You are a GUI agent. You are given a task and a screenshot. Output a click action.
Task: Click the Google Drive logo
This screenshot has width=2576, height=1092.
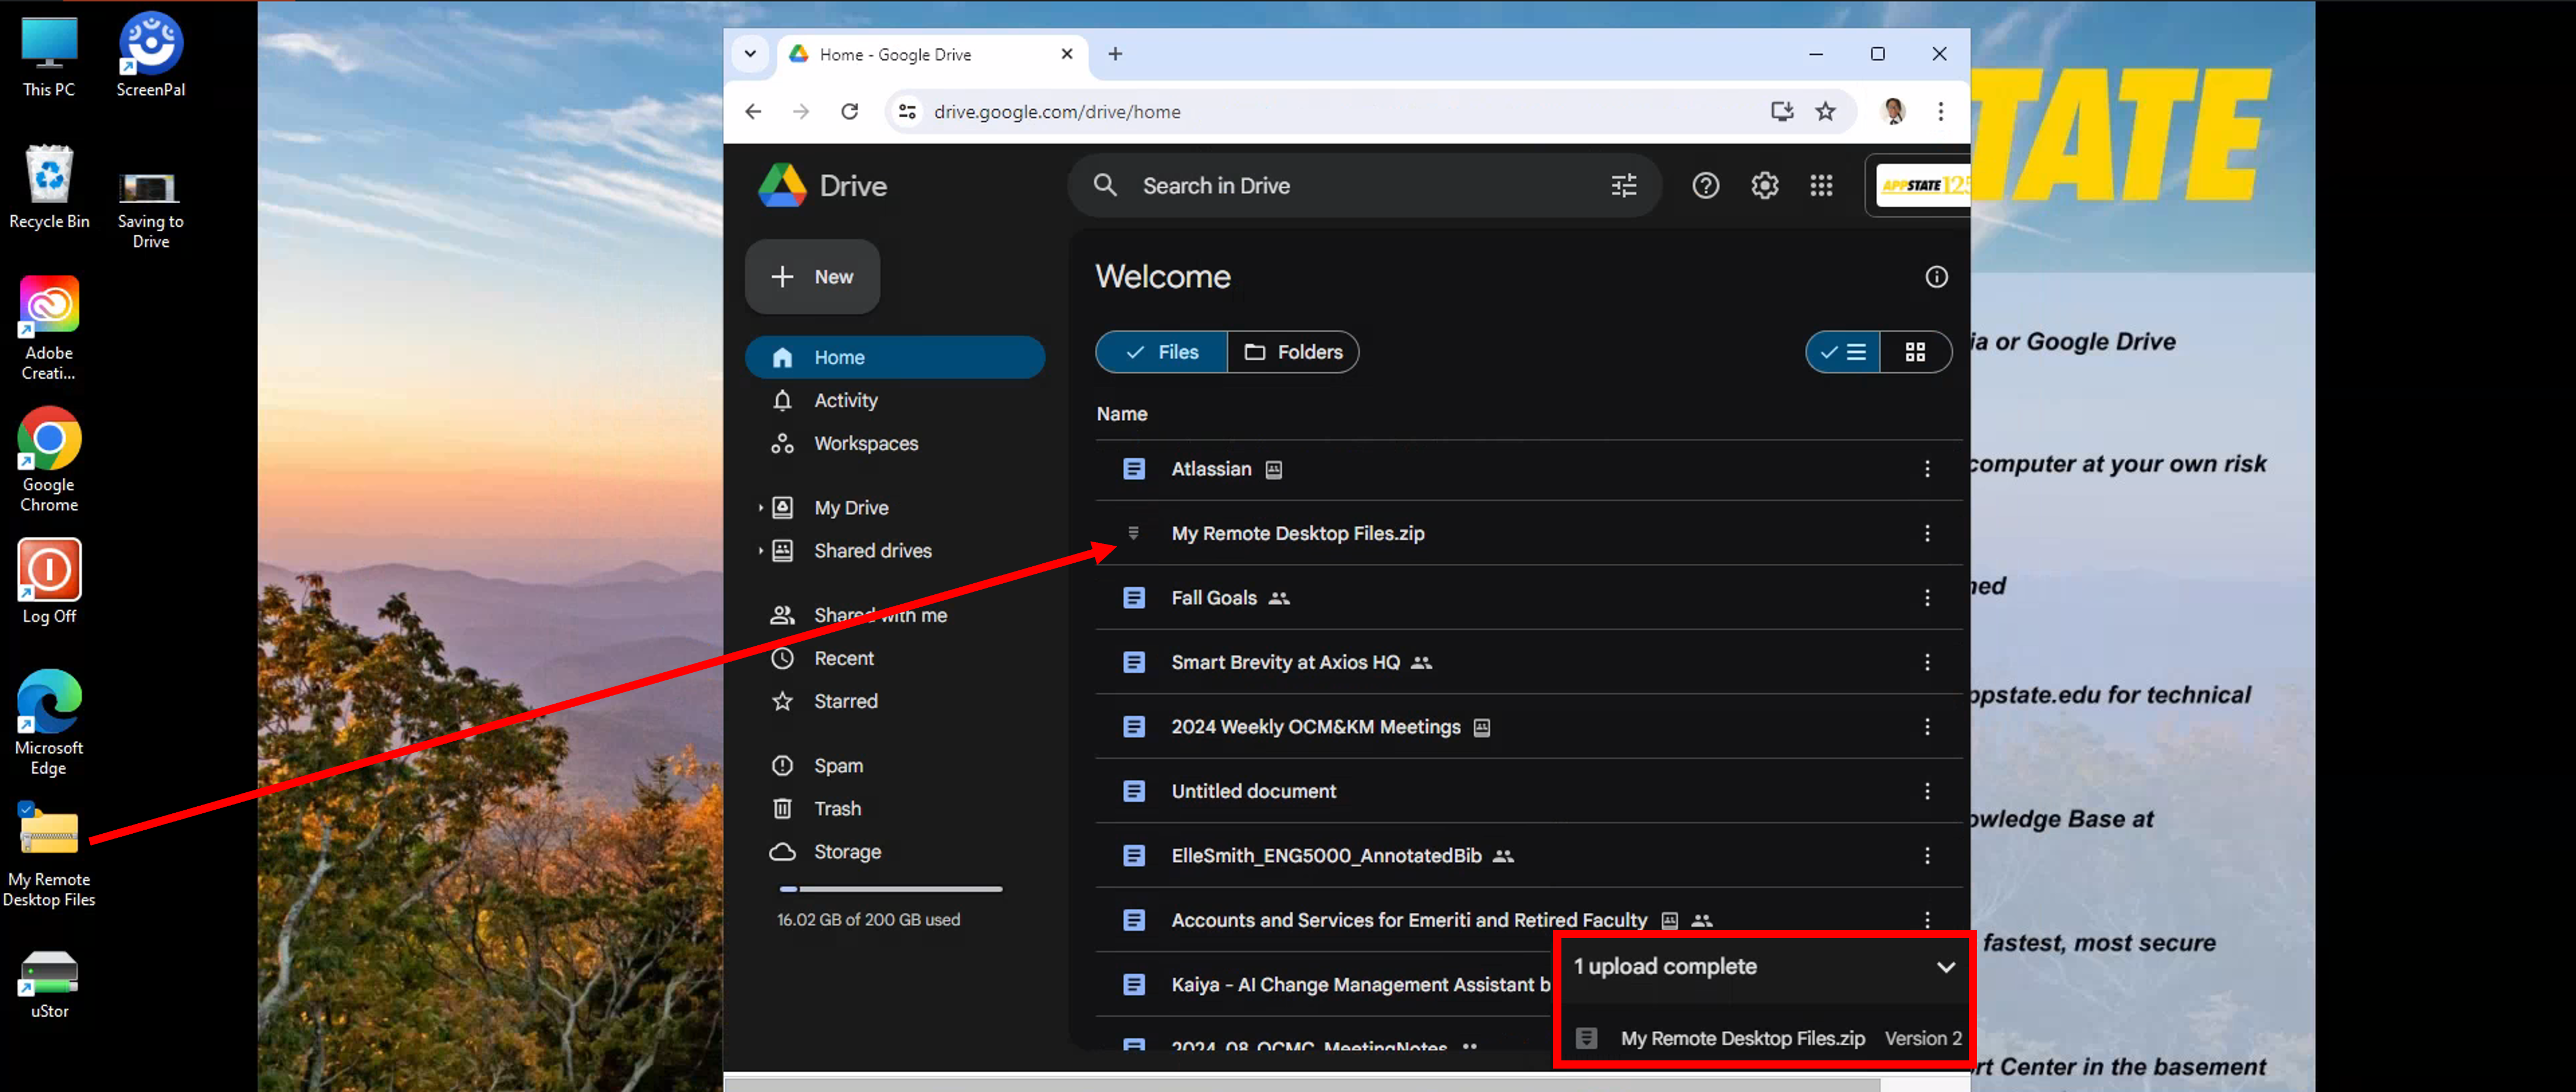click(782, 186)
